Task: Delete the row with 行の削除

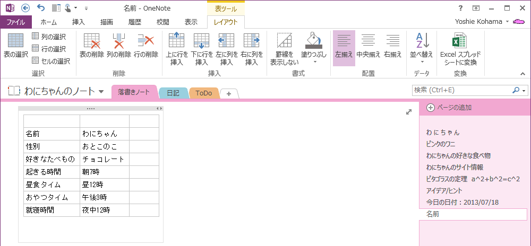Action: pos(146,46)
